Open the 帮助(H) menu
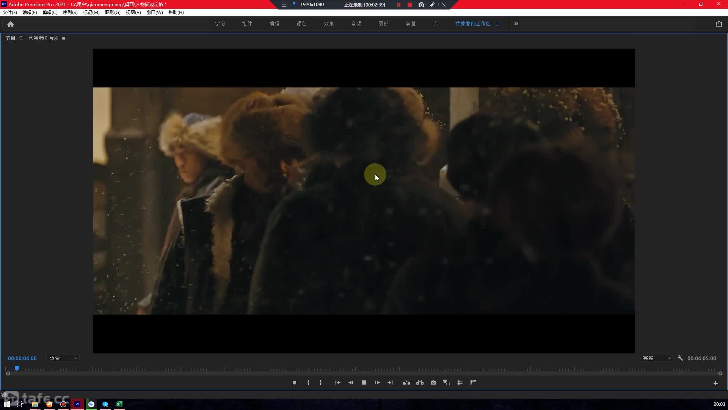The image size is (728, 410). click(176, 13)
